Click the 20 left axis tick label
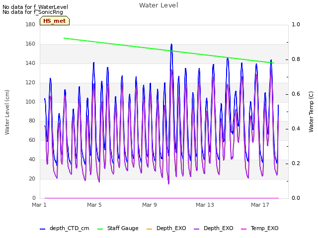Viewport: 318px width, 238px height. pos(32,178)
